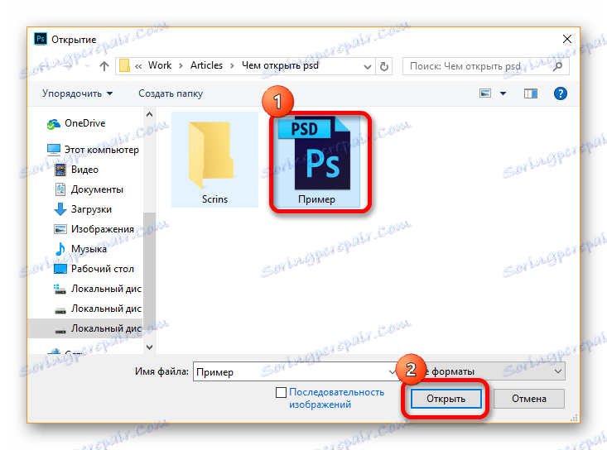Open the address bar history dropdown

pos(368,67)
